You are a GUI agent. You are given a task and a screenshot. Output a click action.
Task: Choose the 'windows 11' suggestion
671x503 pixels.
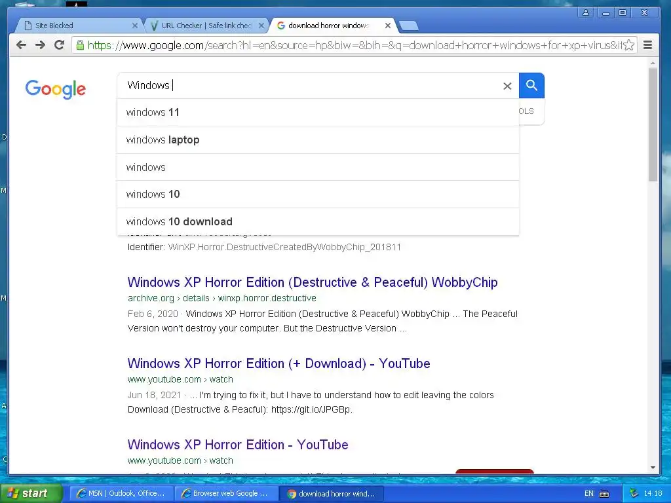click(318, 113)
